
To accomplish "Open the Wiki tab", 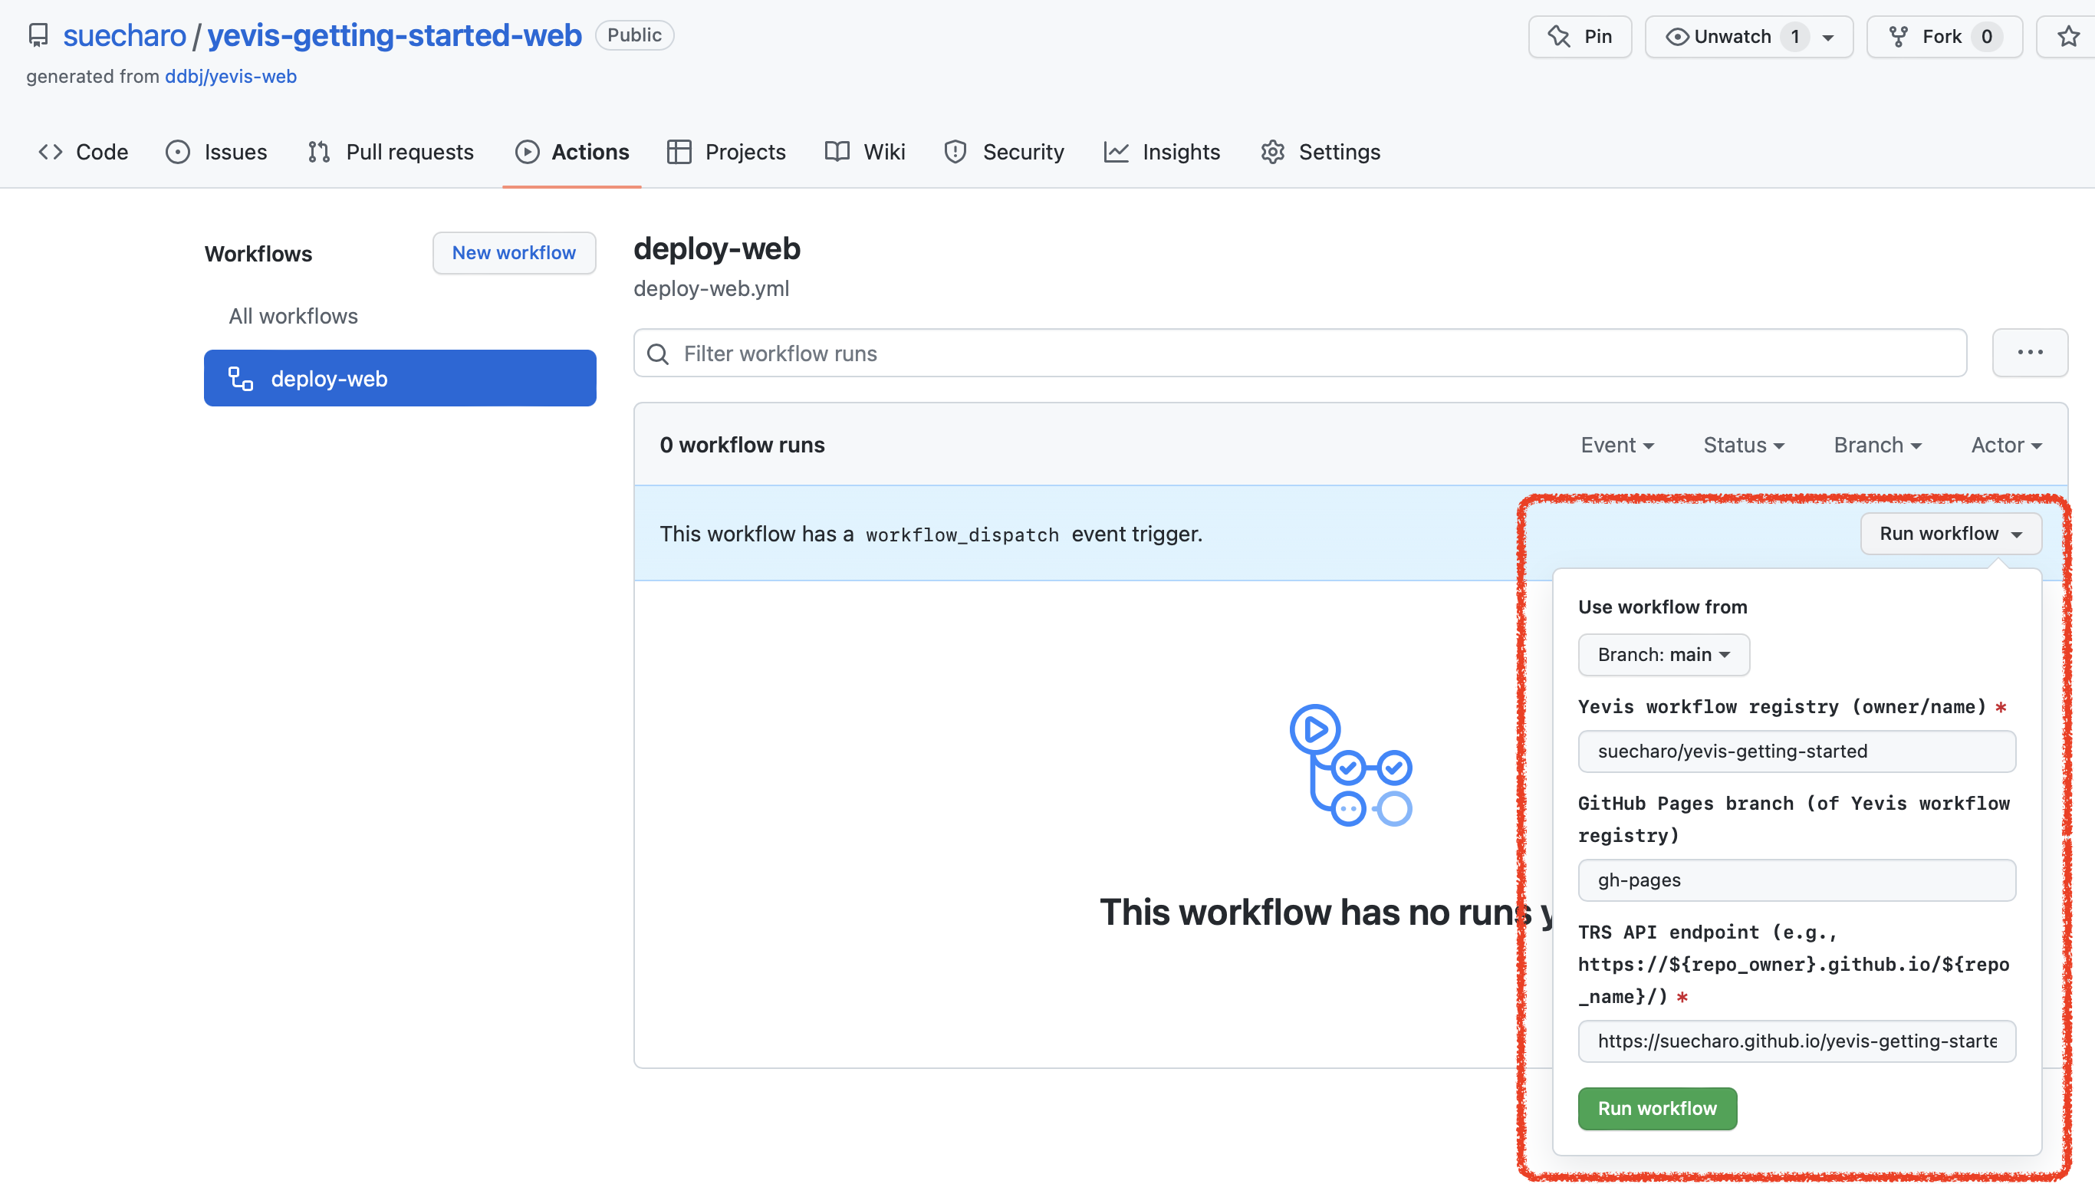I will 864,152.
